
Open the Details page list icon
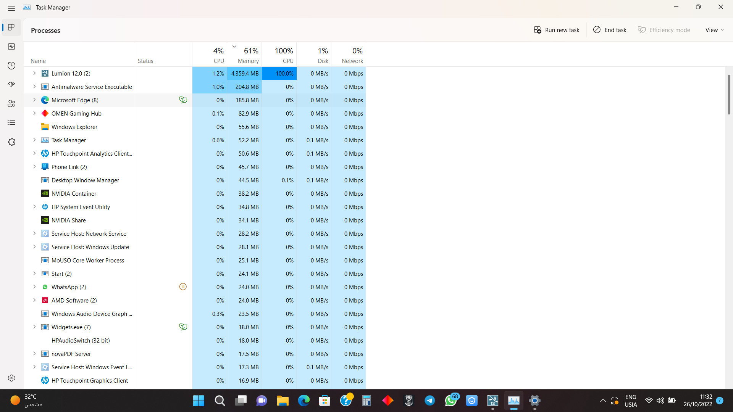pos(11,123)
